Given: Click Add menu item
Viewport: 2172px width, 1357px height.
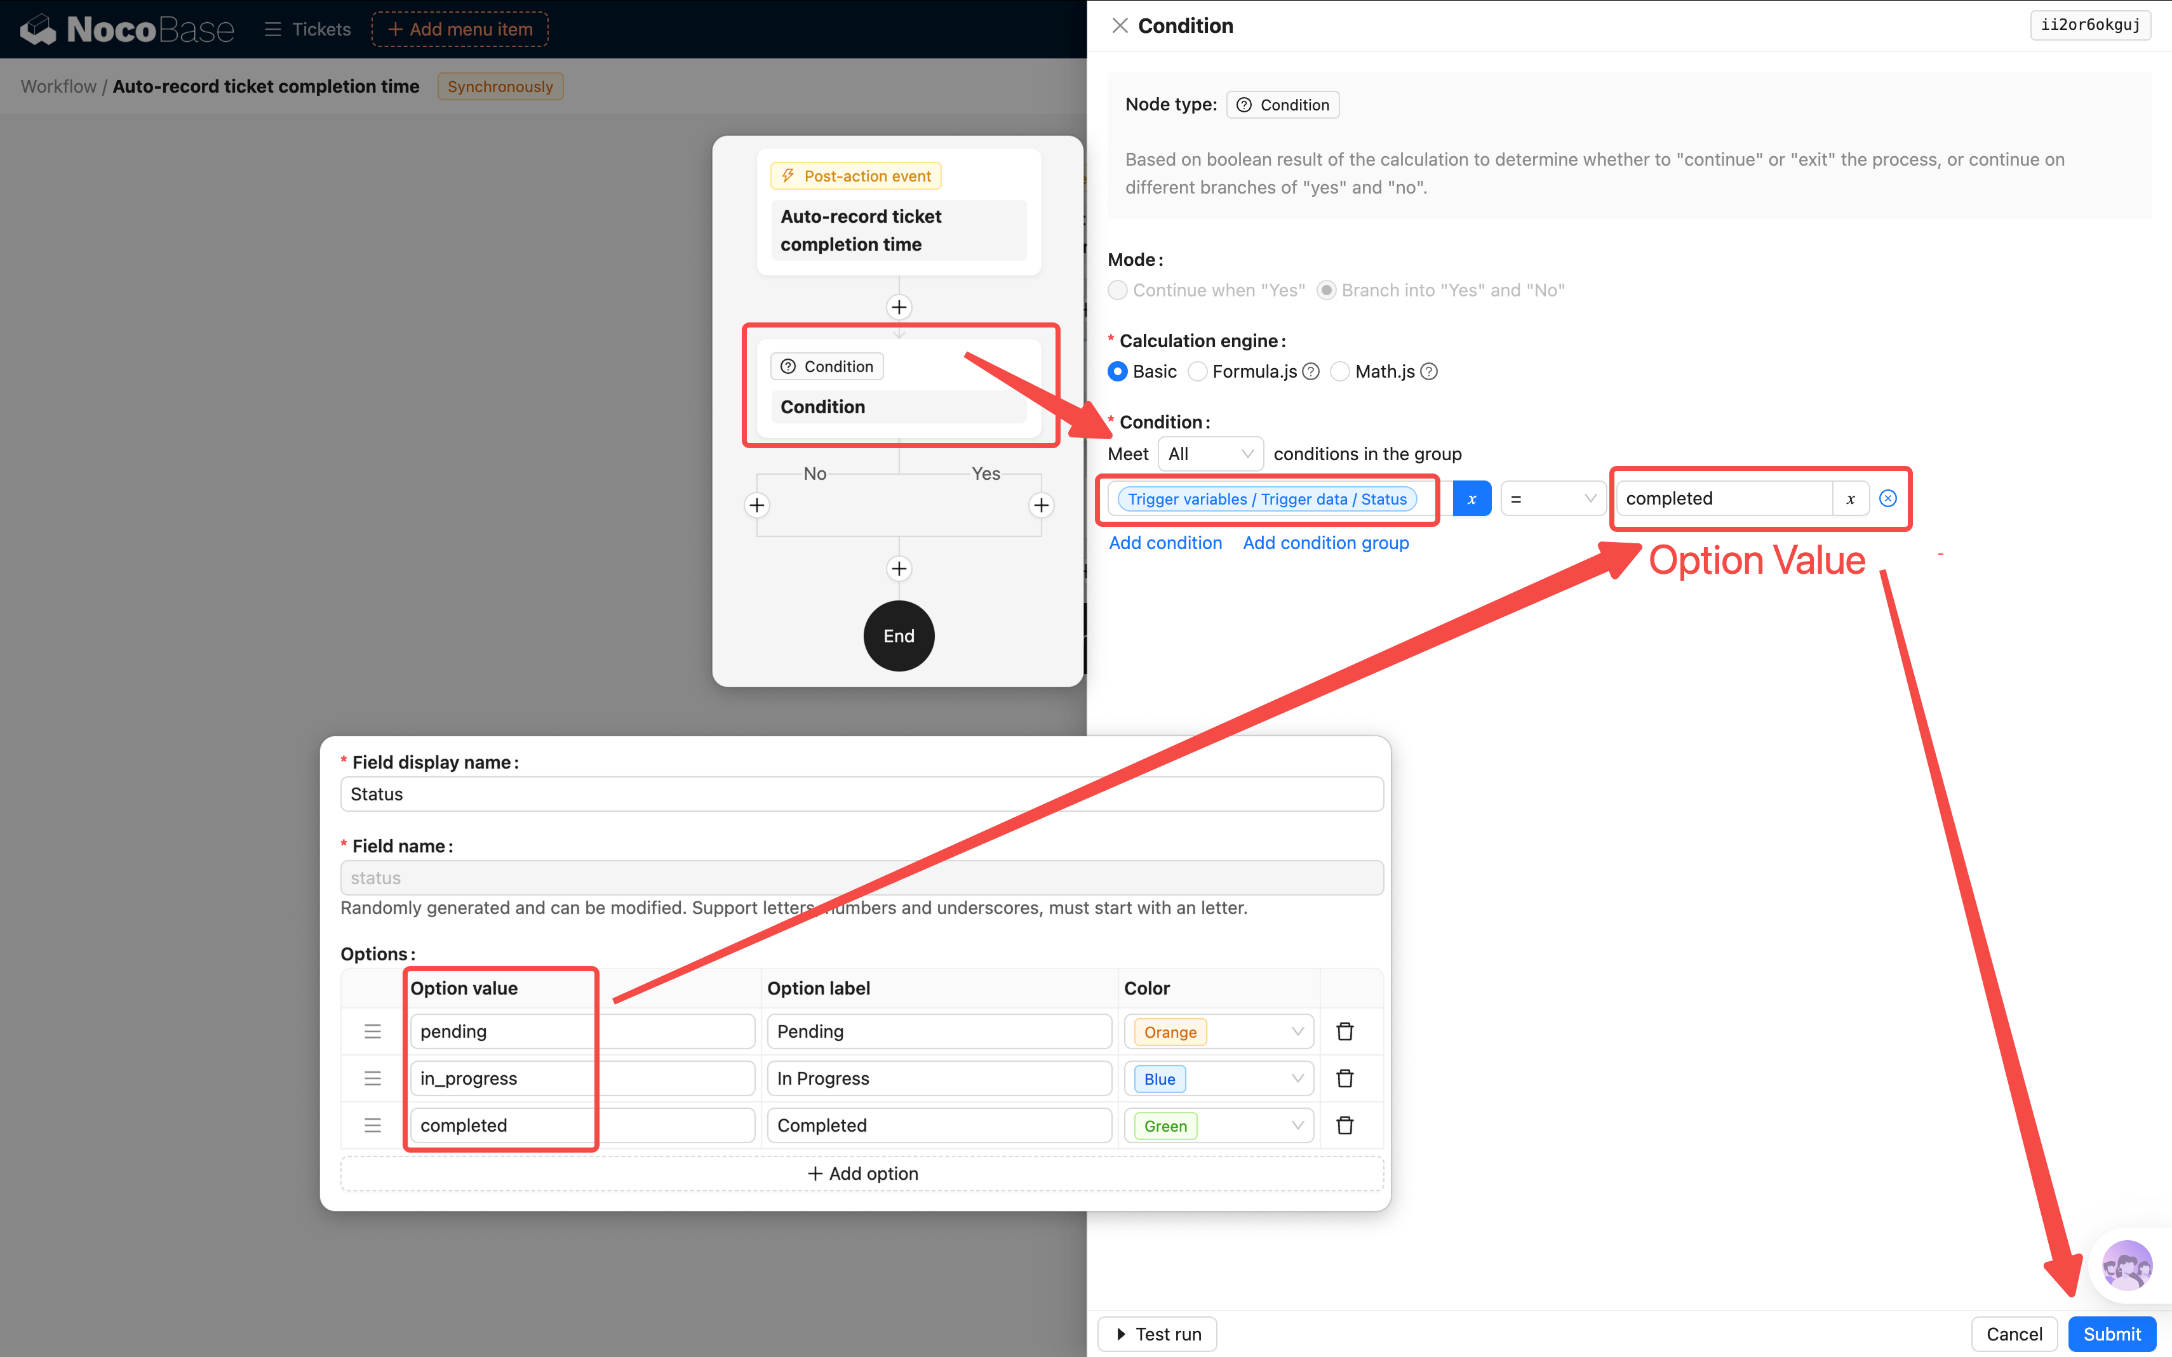Looking at the screenshot, I should tap(460, 30).
